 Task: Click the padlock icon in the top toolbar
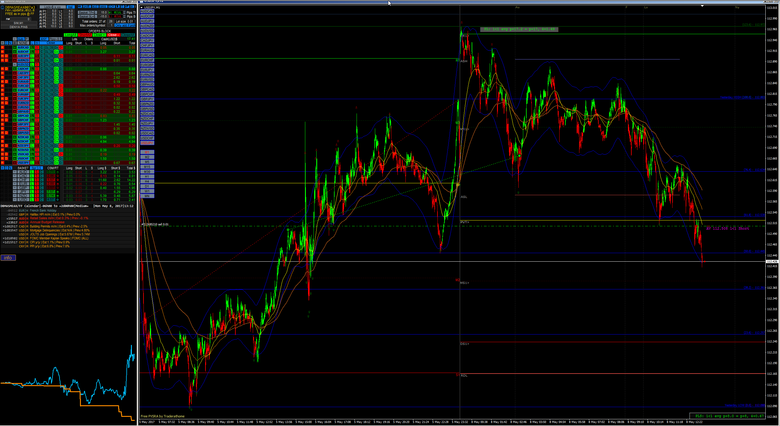tap(132, 6)
